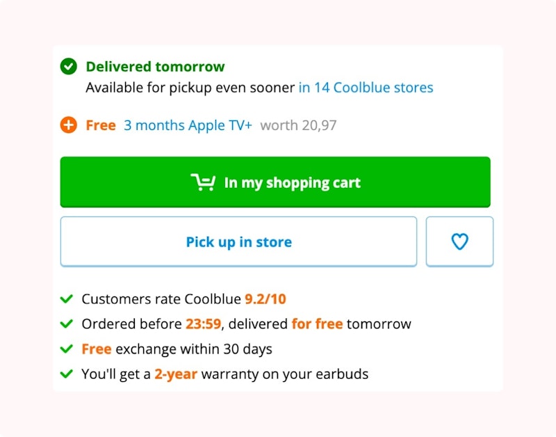The image size is (556, 437).
Task: Click the Delivered tomorrow heading
Action: pos(155,67)
